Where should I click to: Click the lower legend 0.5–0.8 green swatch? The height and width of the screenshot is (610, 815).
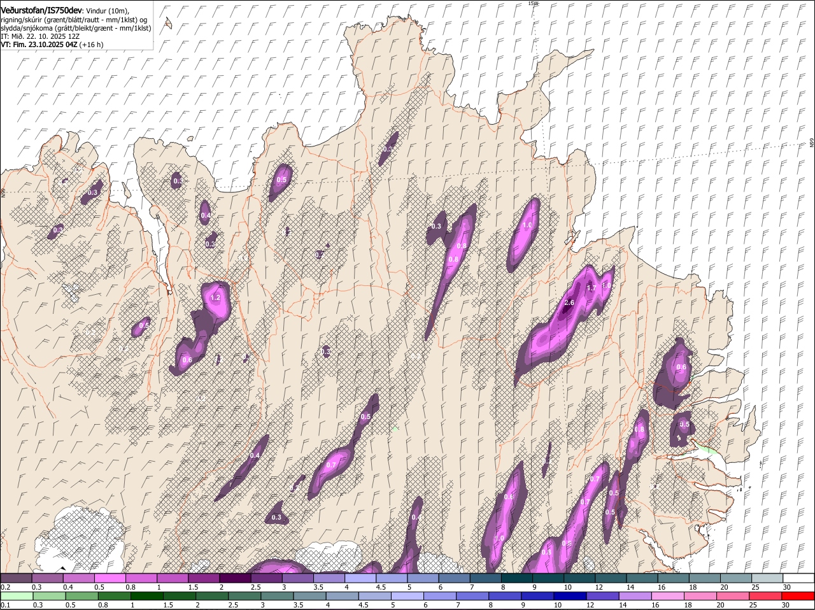81,596
